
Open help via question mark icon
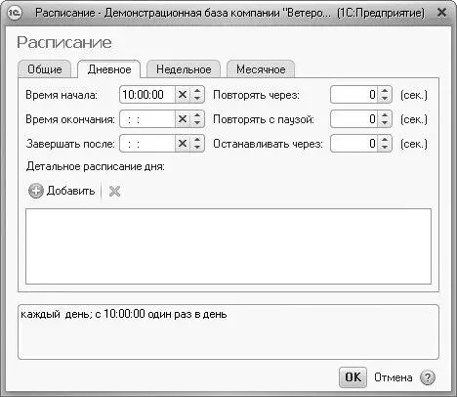pos(428,377)
